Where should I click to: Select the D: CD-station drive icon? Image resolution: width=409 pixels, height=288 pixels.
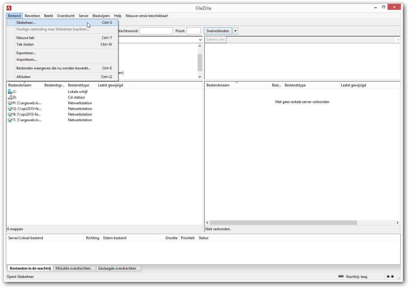coord(10,97)
